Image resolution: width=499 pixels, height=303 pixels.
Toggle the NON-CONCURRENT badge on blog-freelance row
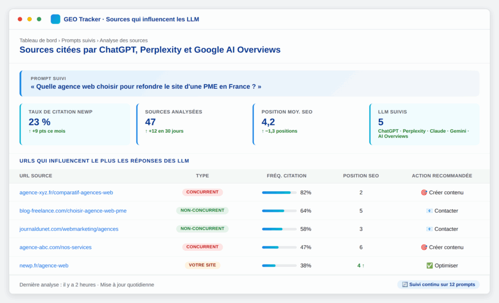pyautogui.click(x=202, y=210)
